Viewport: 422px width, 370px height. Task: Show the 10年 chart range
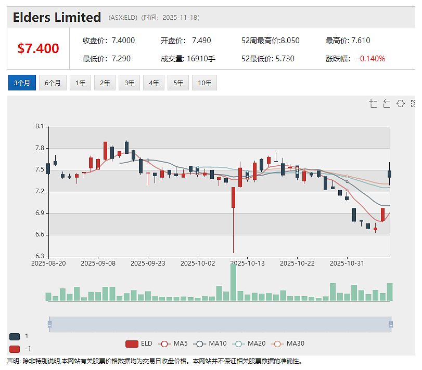204,83
